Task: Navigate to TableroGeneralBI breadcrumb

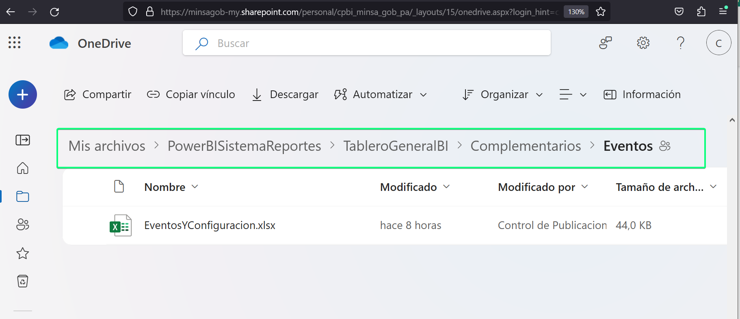Action: click(396, 146)
